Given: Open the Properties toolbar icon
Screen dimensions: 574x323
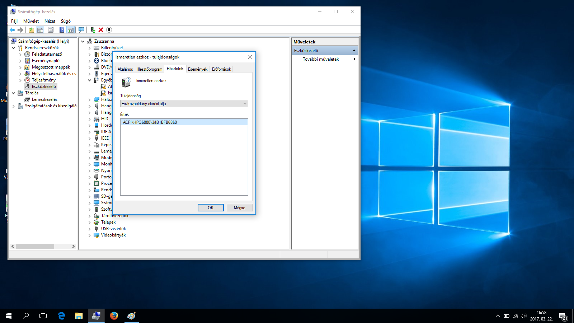Looking at the screenshot, I should point(51,30).
